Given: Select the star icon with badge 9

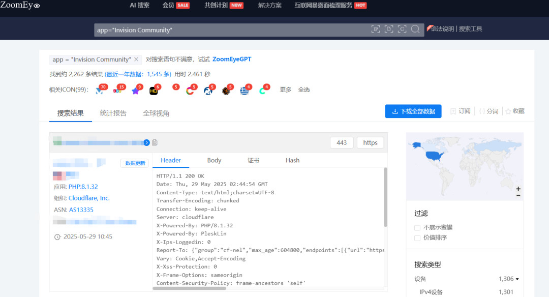Looking at the screenshot, I should click(x=136, y=91).
